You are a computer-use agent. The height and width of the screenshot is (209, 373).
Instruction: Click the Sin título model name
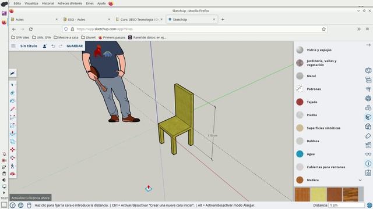(x=29, y=46)
